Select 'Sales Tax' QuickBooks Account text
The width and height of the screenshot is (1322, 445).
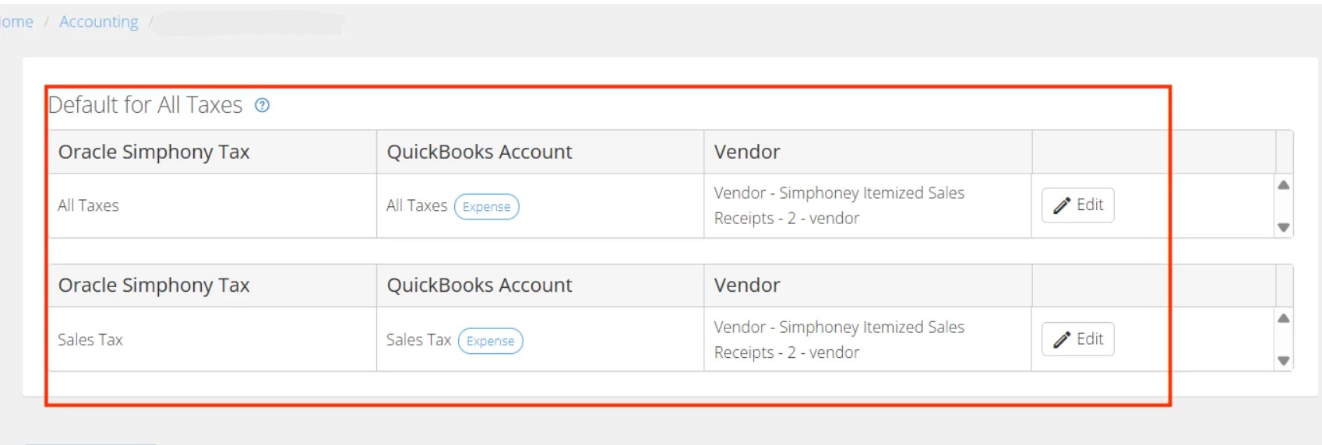coord(419,340)
